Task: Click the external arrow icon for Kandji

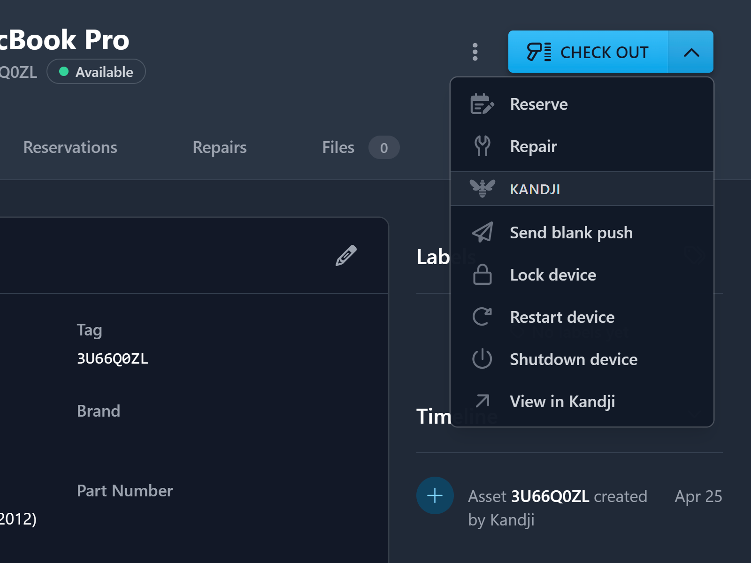Action: pos(483,401)
